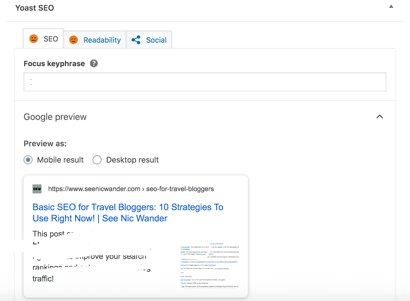Click the SNW site favicon in preview
This screenshot has width=410, height=301.
coord(37,189)
